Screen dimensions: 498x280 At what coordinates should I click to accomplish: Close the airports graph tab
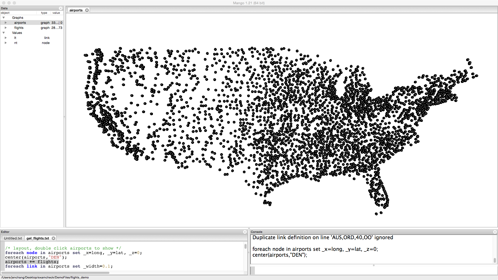point(87,10)
